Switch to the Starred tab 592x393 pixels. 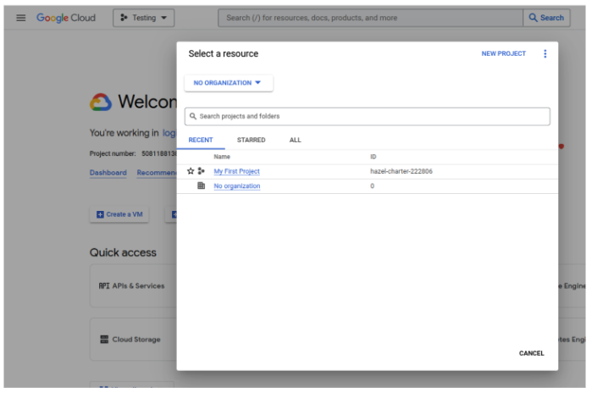coord(251,140)
